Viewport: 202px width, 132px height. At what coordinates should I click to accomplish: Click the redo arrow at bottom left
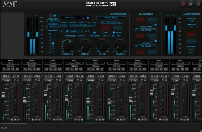click(x=6, y=128)
